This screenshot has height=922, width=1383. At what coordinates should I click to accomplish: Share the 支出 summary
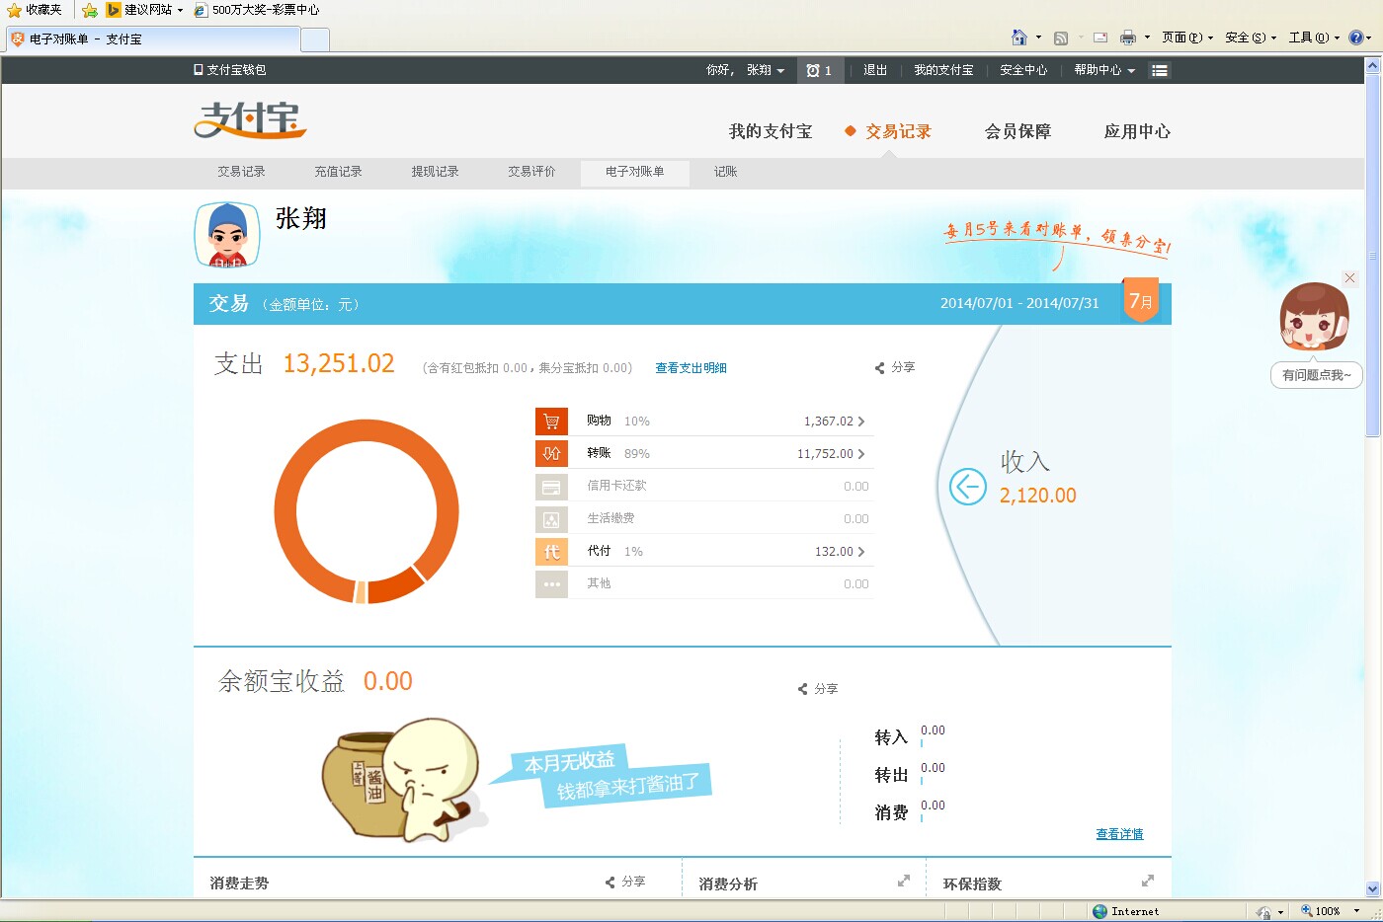point(895,367)
